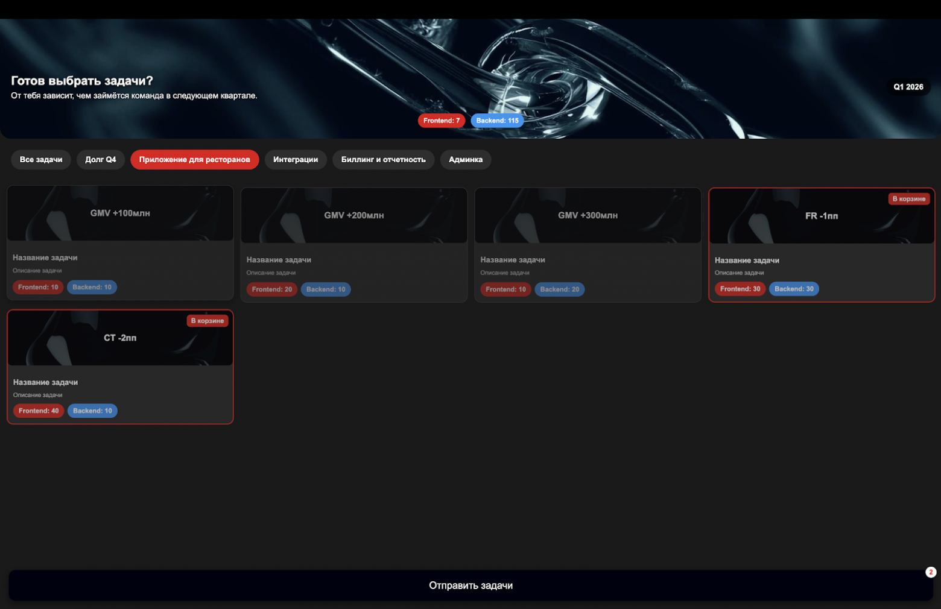Switch to the Интеграции tab
The image size is (941, 609).
(x=296, y=160)
